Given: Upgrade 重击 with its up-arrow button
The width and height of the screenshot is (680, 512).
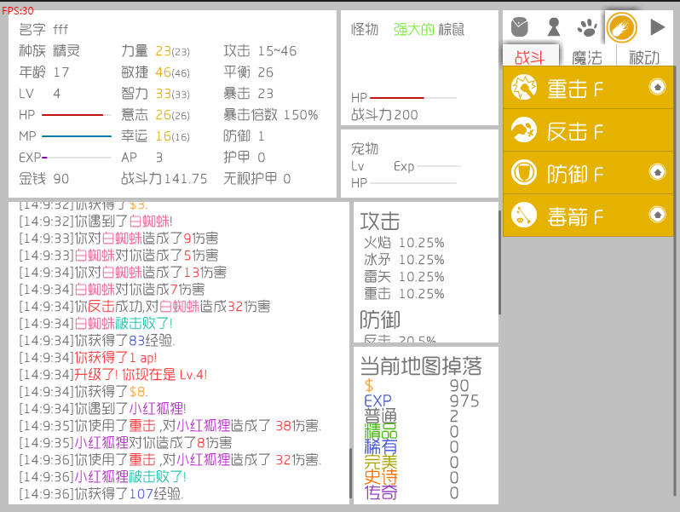Looking at the screenshot, I should (x=656, y=86).
